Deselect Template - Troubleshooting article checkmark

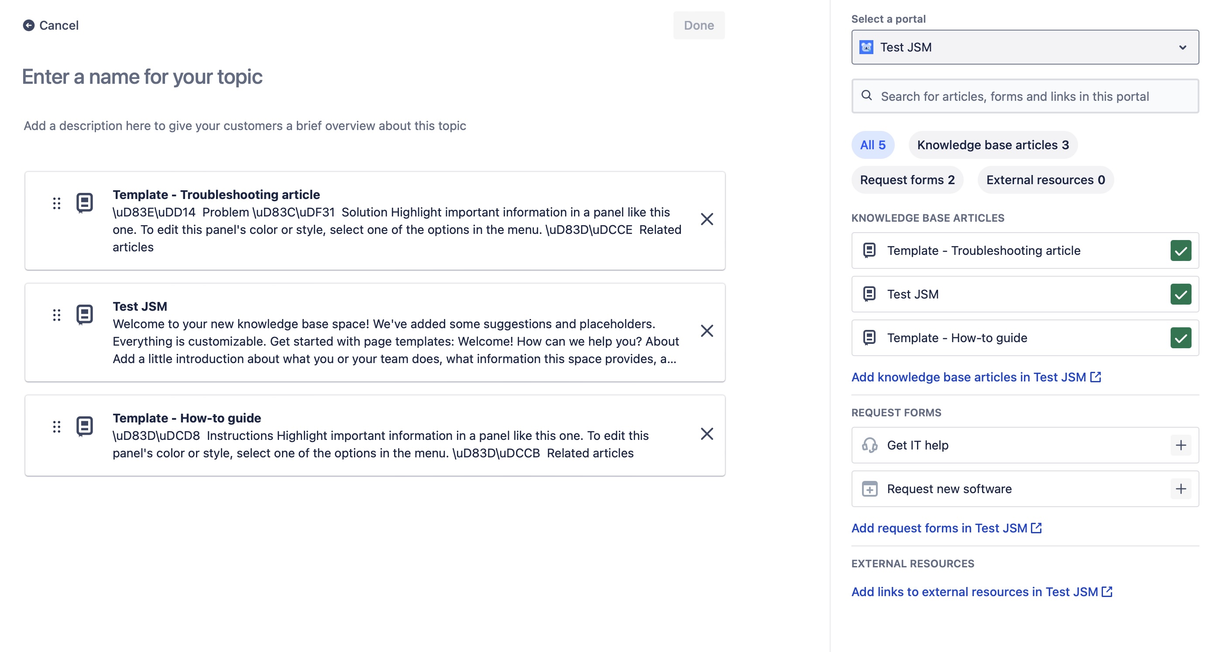click(1181, 250)
